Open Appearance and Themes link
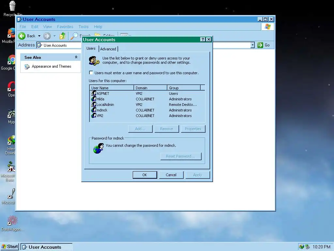334x251 pixels. coord(51,66)
